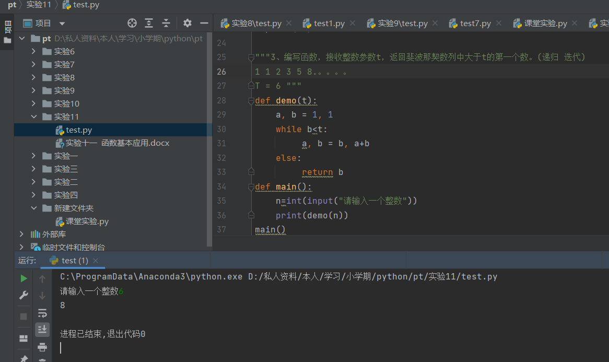Expand the 实验6 folder
609x362 pixels.
pos(34,51)
